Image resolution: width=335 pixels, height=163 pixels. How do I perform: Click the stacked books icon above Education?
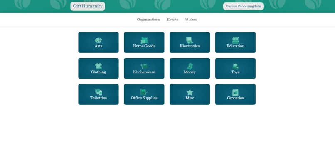[x=235, y=40]
